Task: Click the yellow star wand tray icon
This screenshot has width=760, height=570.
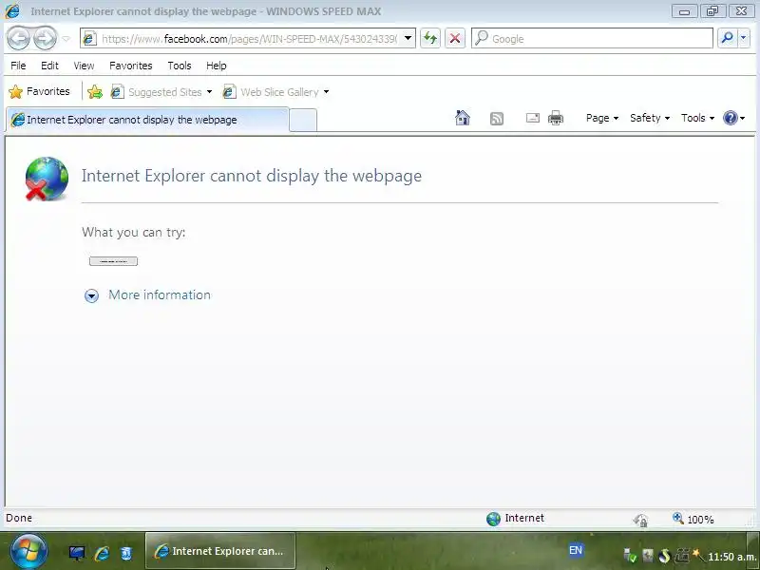Action: (x=698, y=555)
